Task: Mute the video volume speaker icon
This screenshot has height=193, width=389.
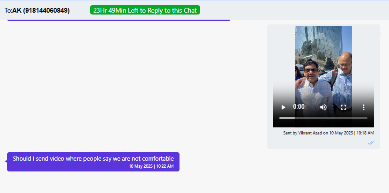Action: [x=323, y=107]
